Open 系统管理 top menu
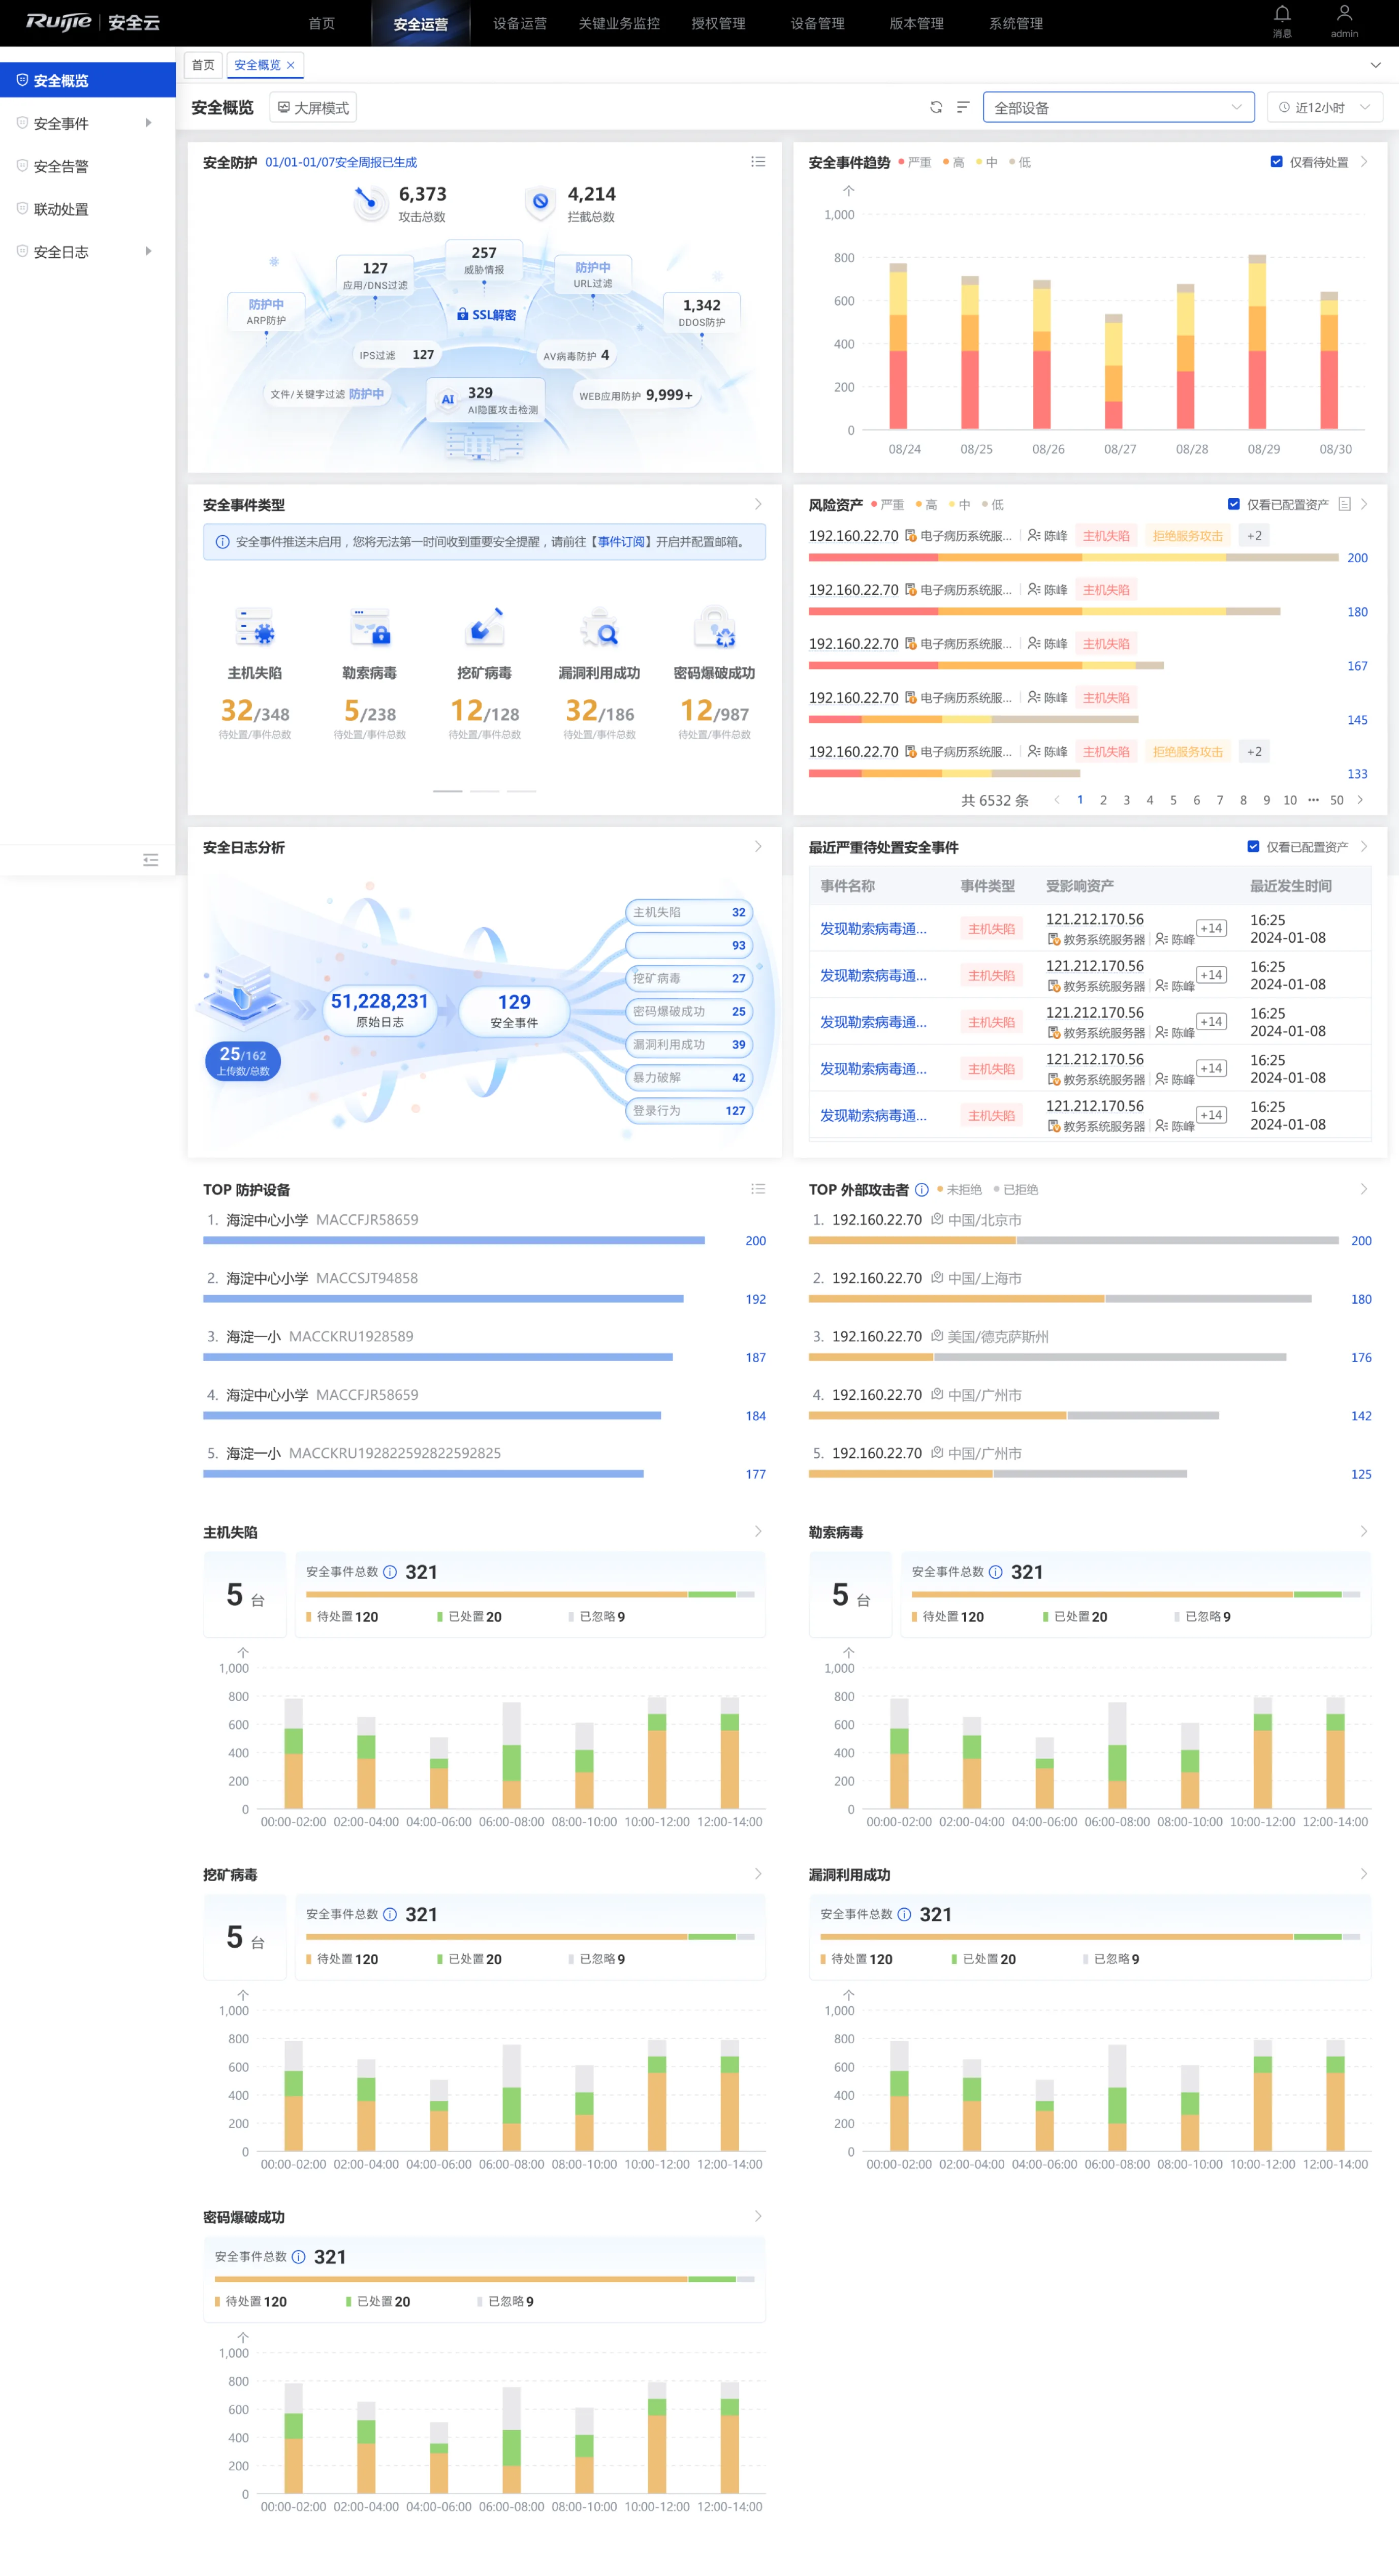This screenshot has width=1399, height=2576. (1016, 23)
